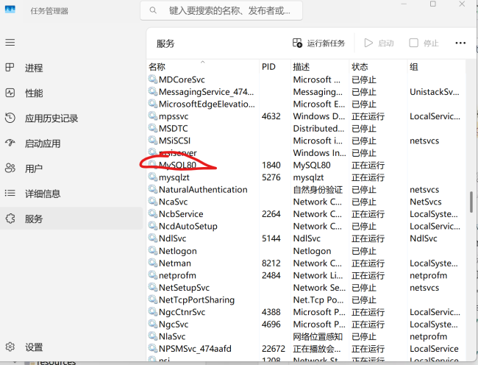Focus the search box for name or publisher
Viewport: 478px width, 365px height.
pos(221,11)
